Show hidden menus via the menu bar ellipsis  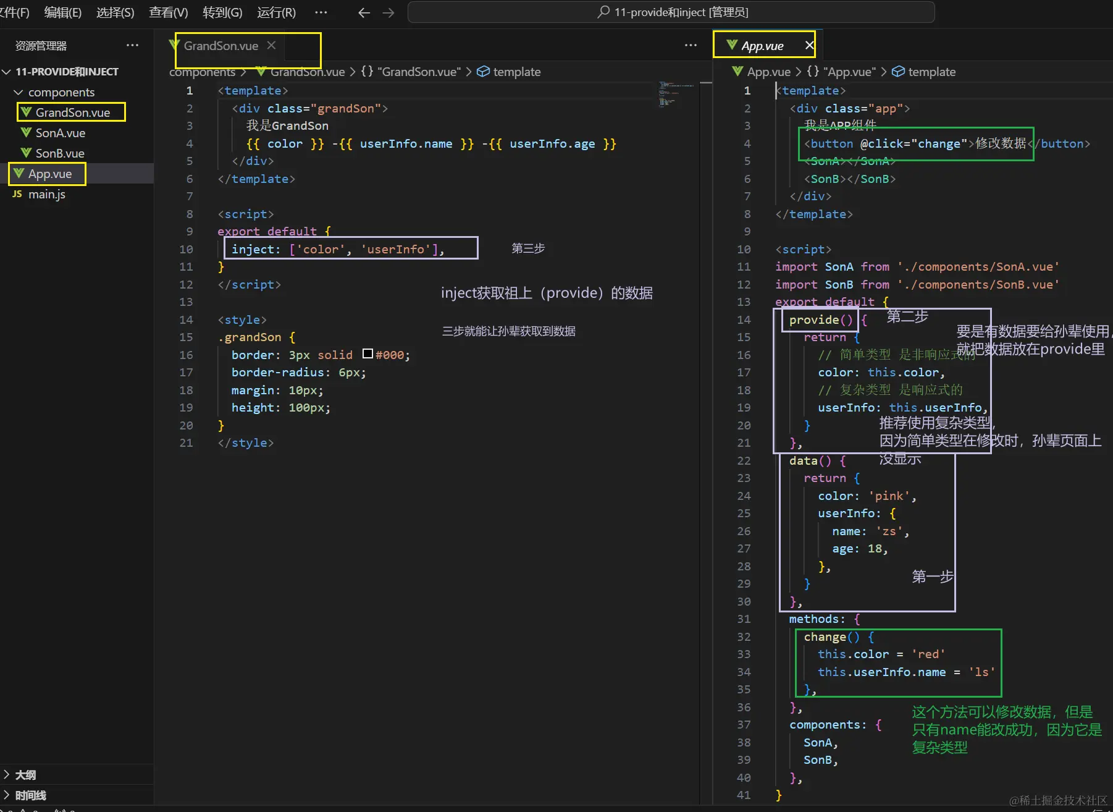321,12
